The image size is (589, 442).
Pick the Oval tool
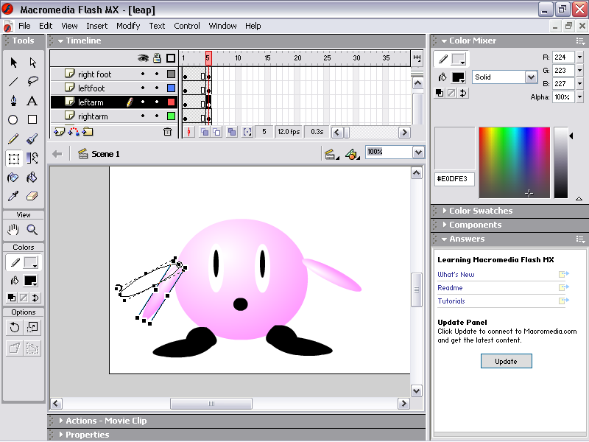coord(13,120)
